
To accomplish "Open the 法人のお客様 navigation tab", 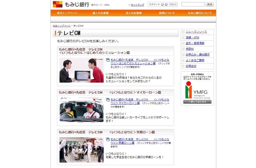I will pos(133,13).
